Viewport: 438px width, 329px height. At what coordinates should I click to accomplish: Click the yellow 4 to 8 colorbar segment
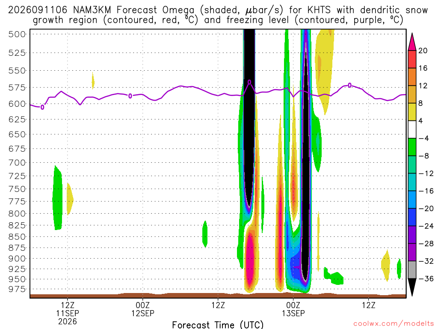tap(412, 112)
